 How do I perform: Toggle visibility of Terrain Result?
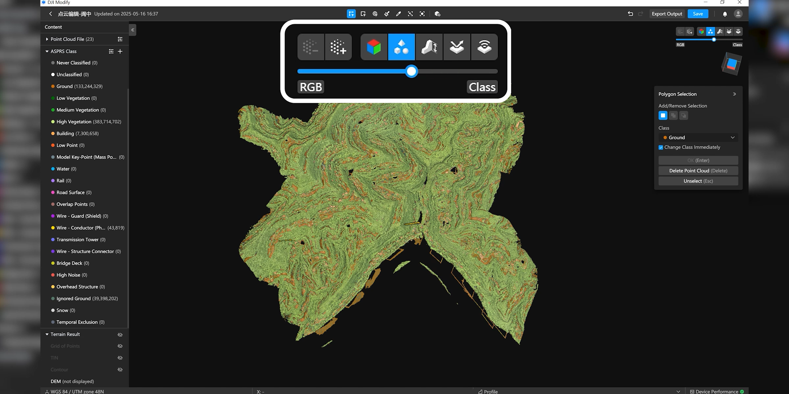tap(120, 335)
